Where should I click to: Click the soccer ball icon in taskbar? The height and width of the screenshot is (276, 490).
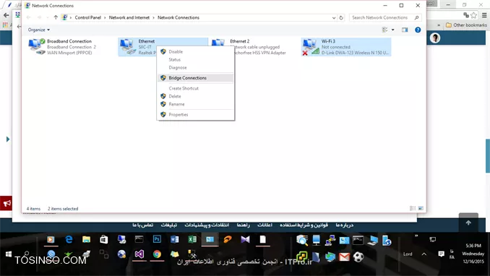[358, 257]
